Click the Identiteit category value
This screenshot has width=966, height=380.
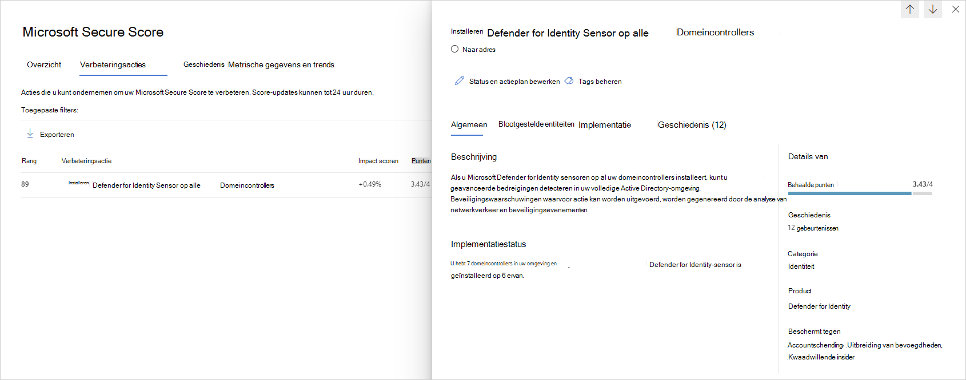[801, 266]
